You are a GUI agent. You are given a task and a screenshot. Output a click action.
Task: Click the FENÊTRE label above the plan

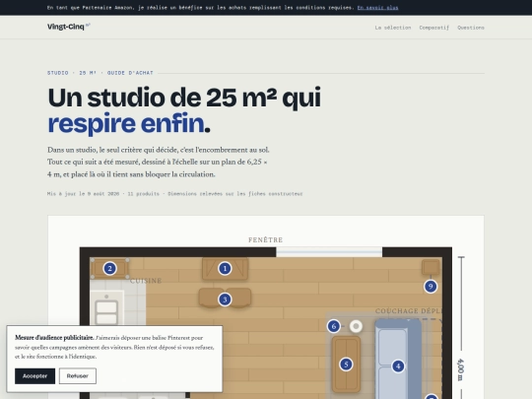coord(266,239)
